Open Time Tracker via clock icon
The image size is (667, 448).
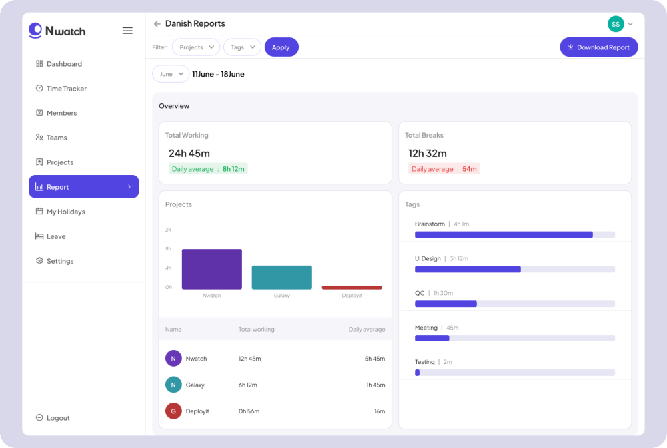[x=39, y=89]
